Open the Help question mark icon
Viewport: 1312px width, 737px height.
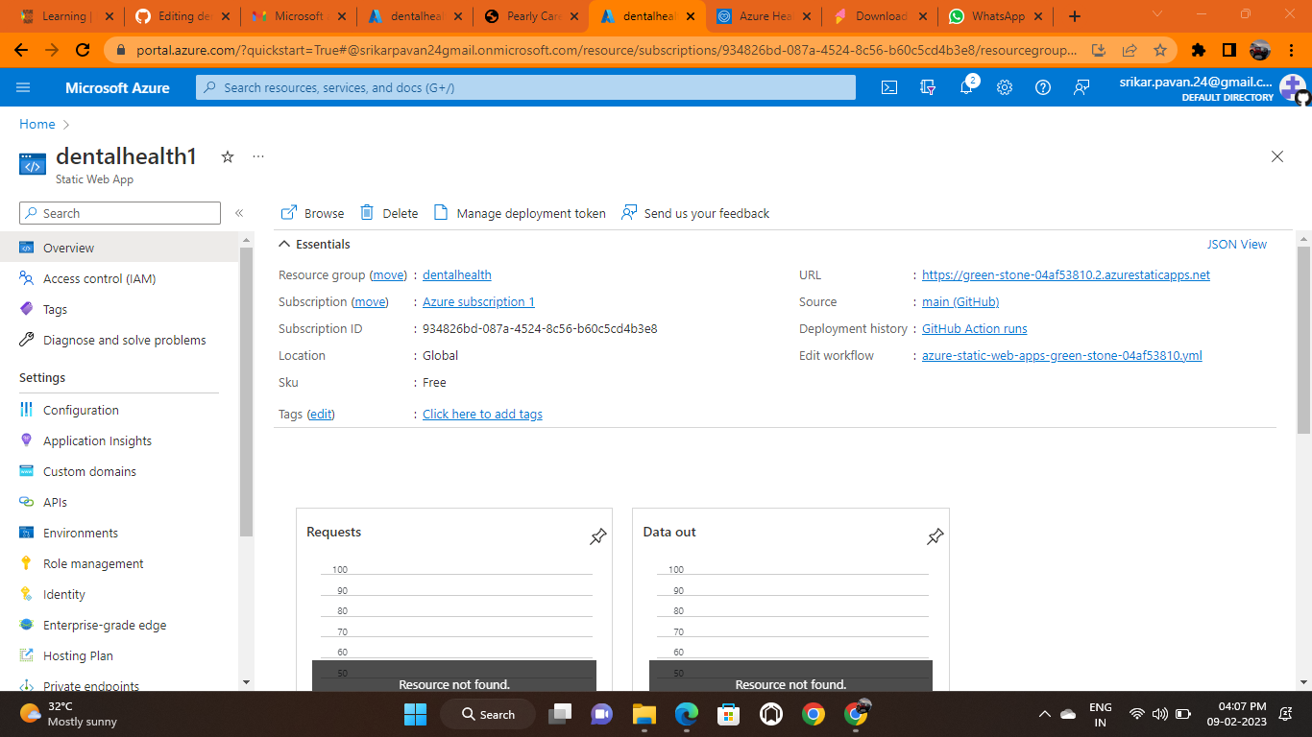point(1043,87)
